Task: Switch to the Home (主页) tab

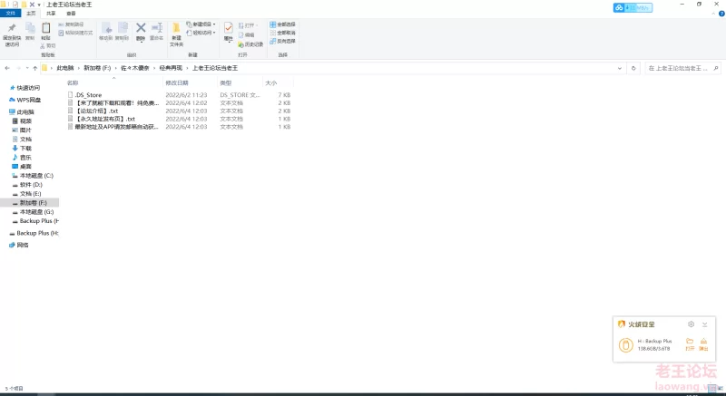Action: coord(31,14)
